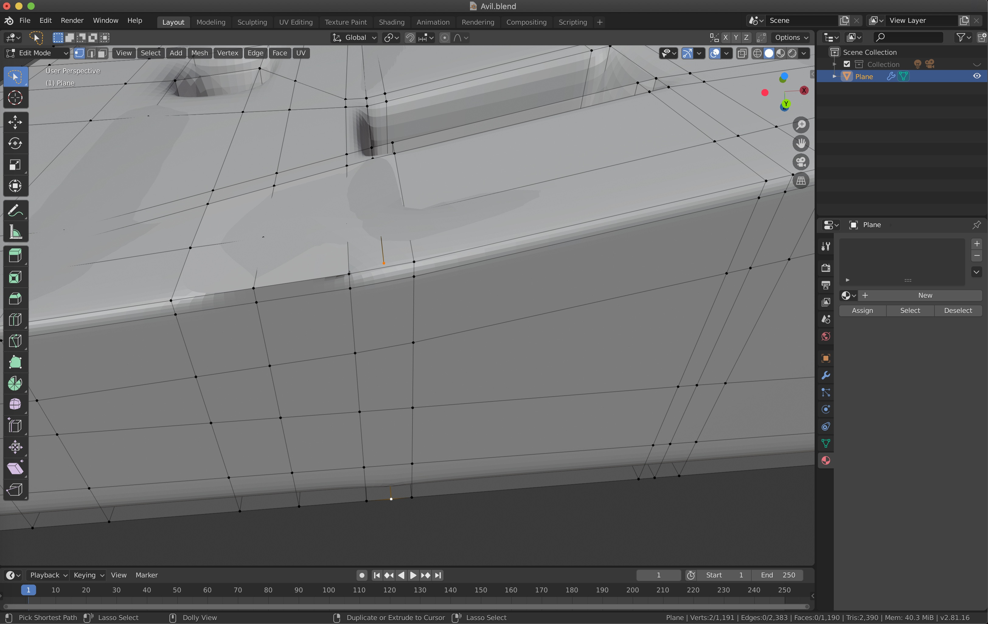Select the Inset Faces tool
Viewport: 988px width, 624px height.
16,277
